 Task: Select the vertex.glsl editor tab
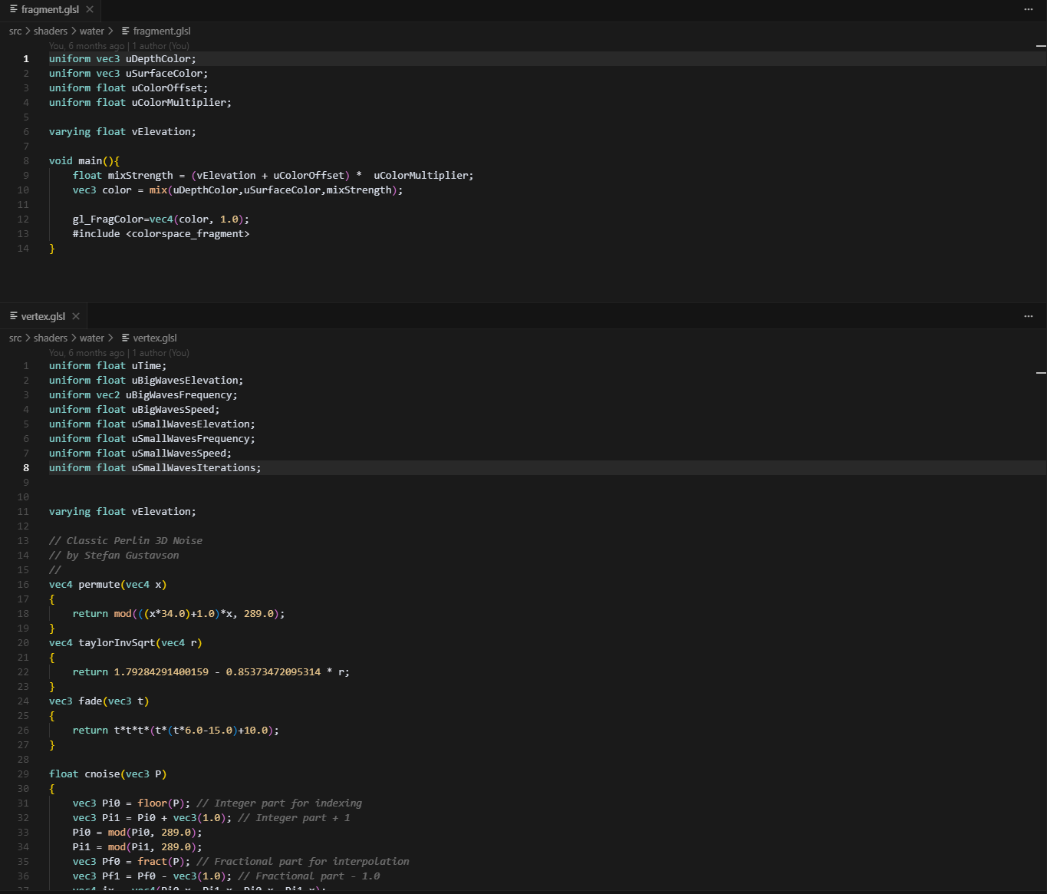point(44,316)
